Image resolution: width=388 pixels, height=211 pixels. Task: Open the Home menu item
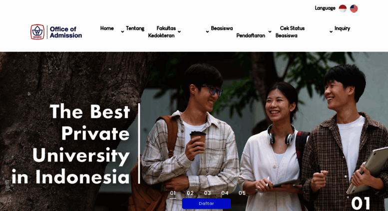tap(107, 28)
